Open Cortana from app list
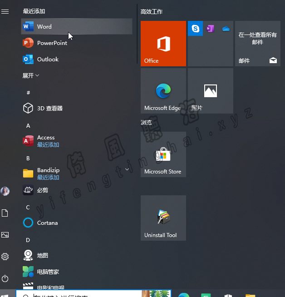 click(76, 223)
